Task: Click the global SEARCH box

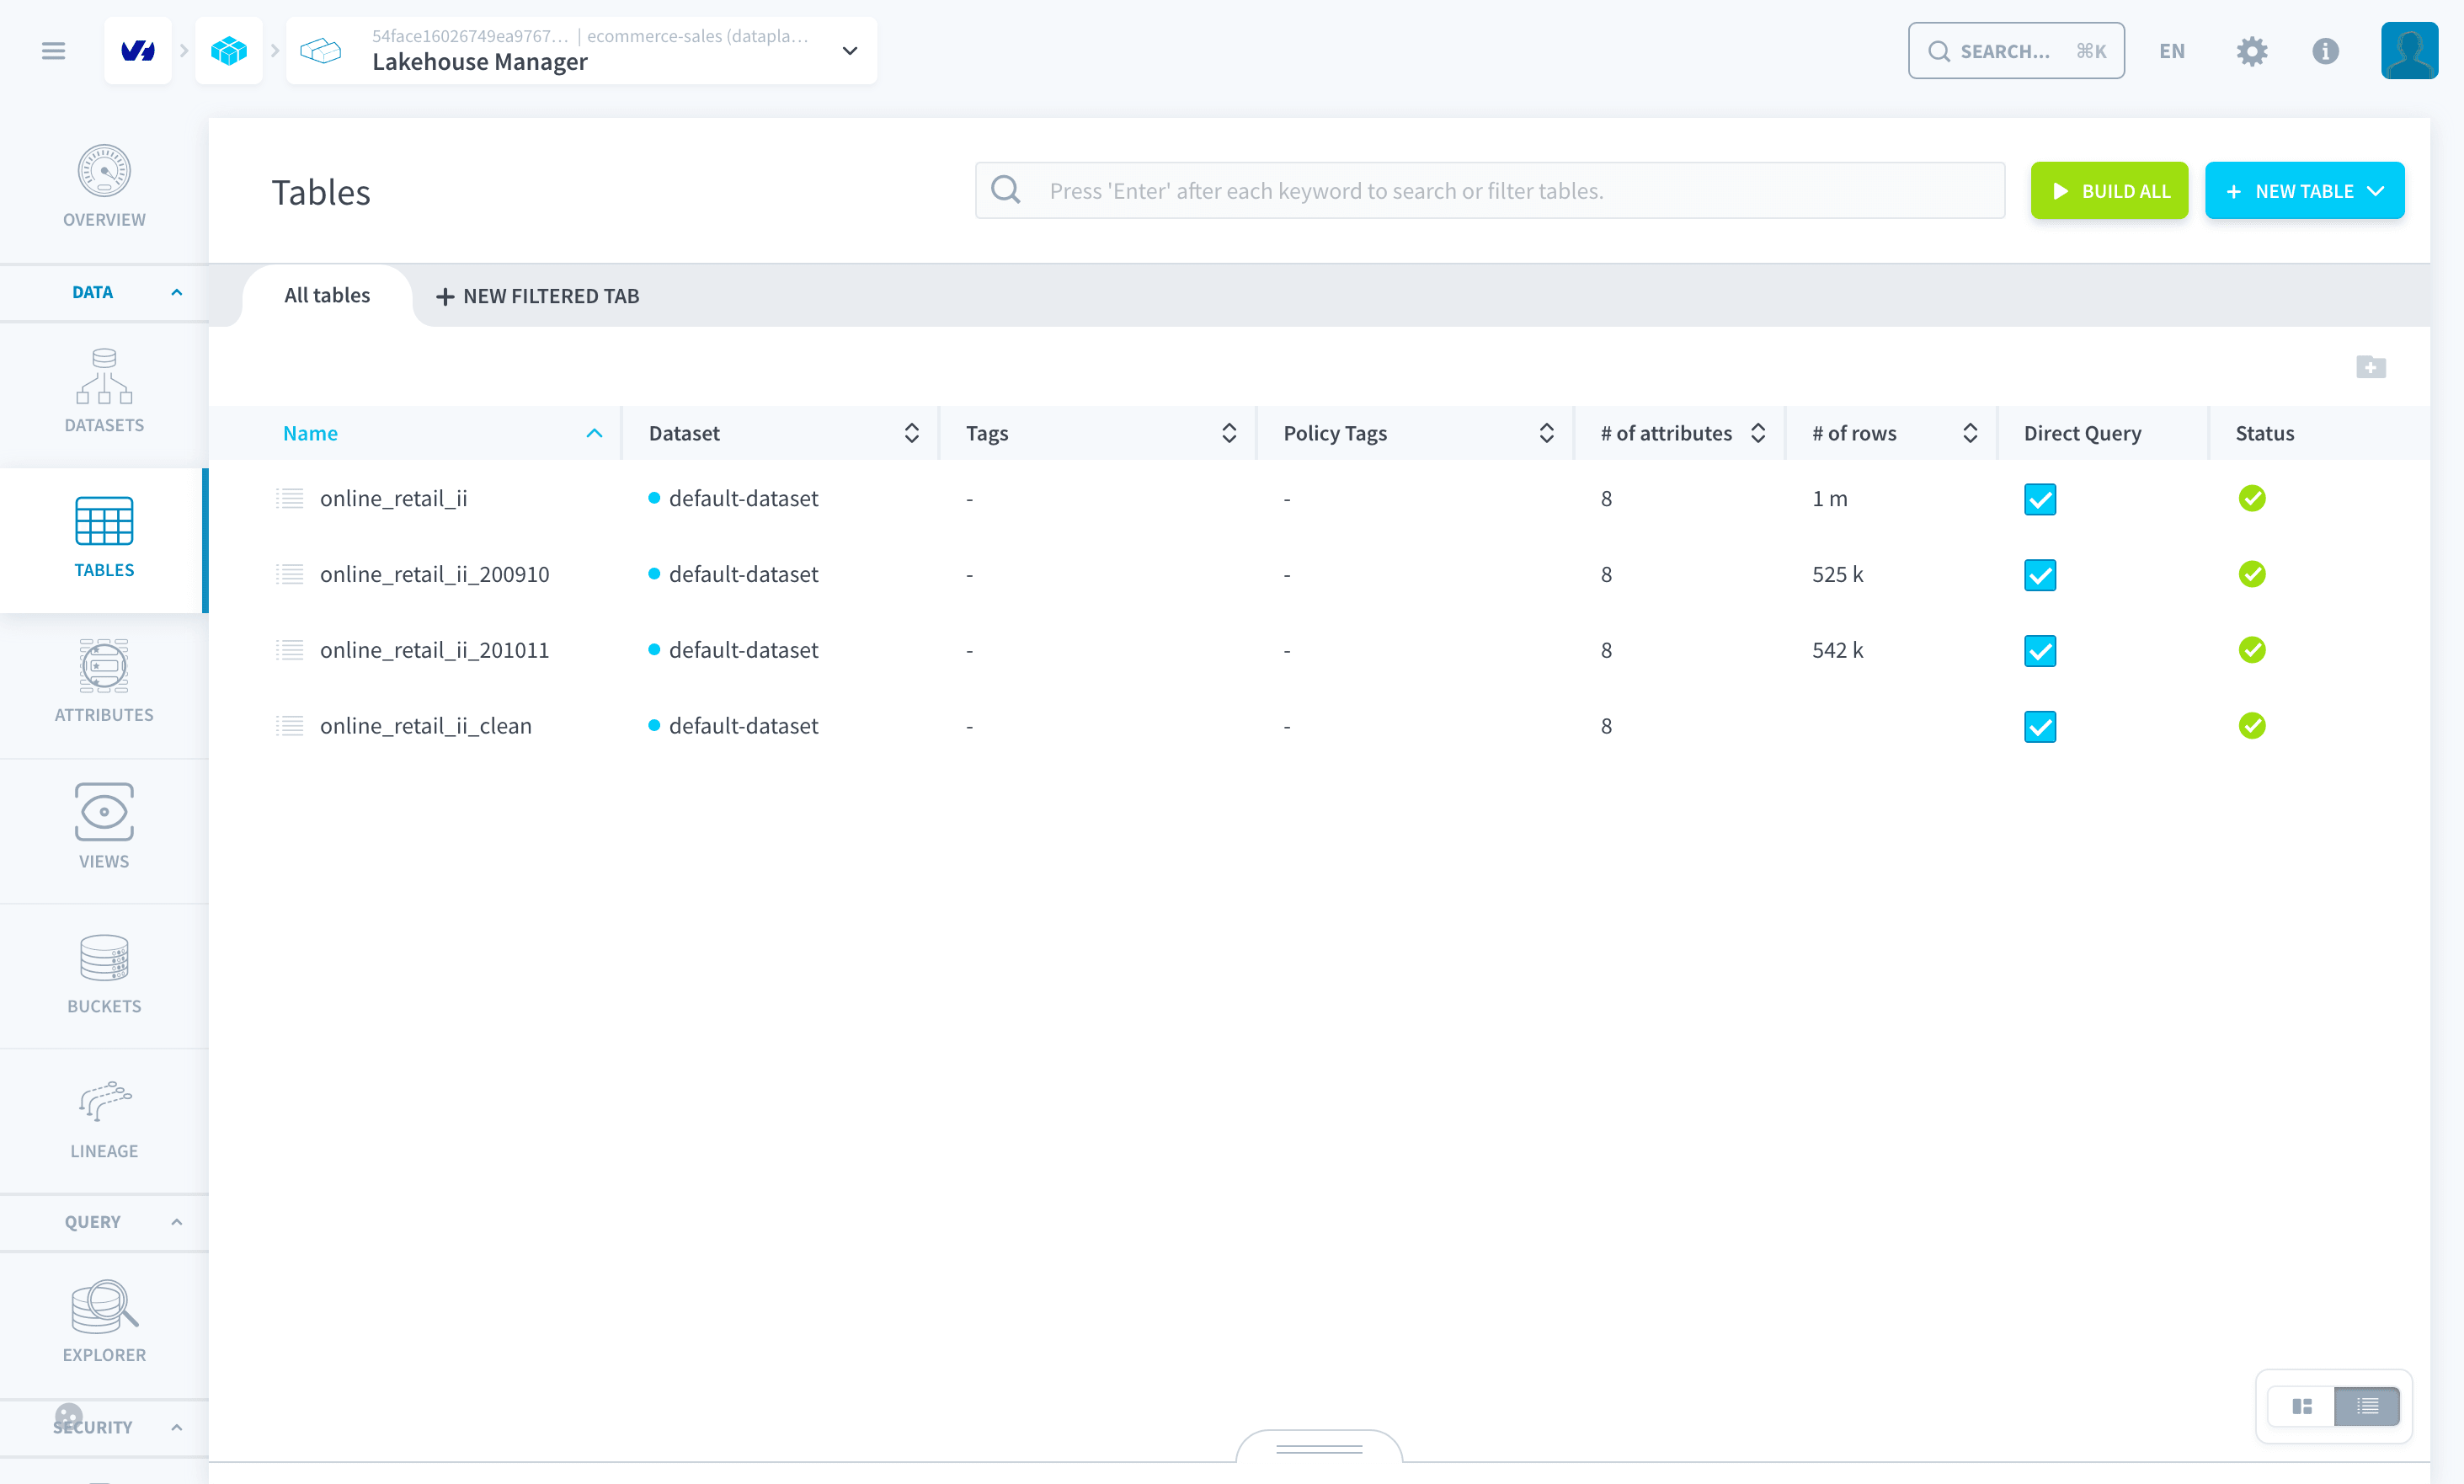Action: coord(2015,51)
